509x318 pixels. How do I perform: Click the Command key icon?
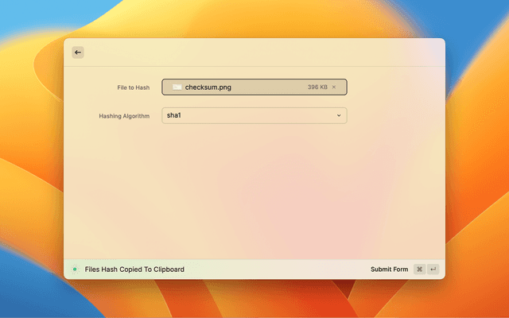[x=419, y=270]
